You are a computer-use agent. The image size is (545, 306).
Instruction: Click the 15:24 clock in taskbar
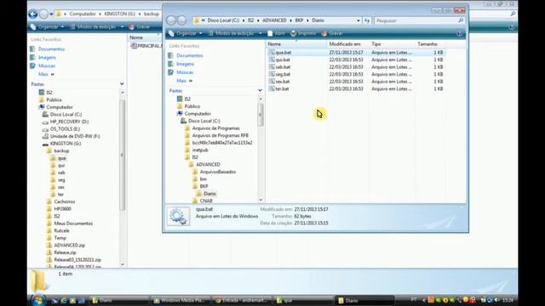pos(508,300)
